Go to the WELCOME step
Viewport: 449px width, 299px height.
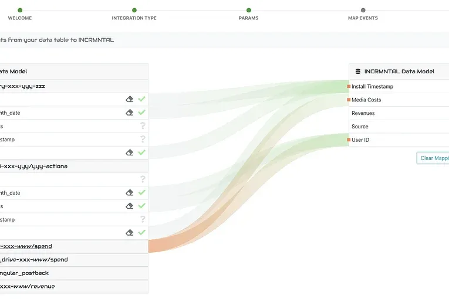pyautogui.click(x=20, y=14)
